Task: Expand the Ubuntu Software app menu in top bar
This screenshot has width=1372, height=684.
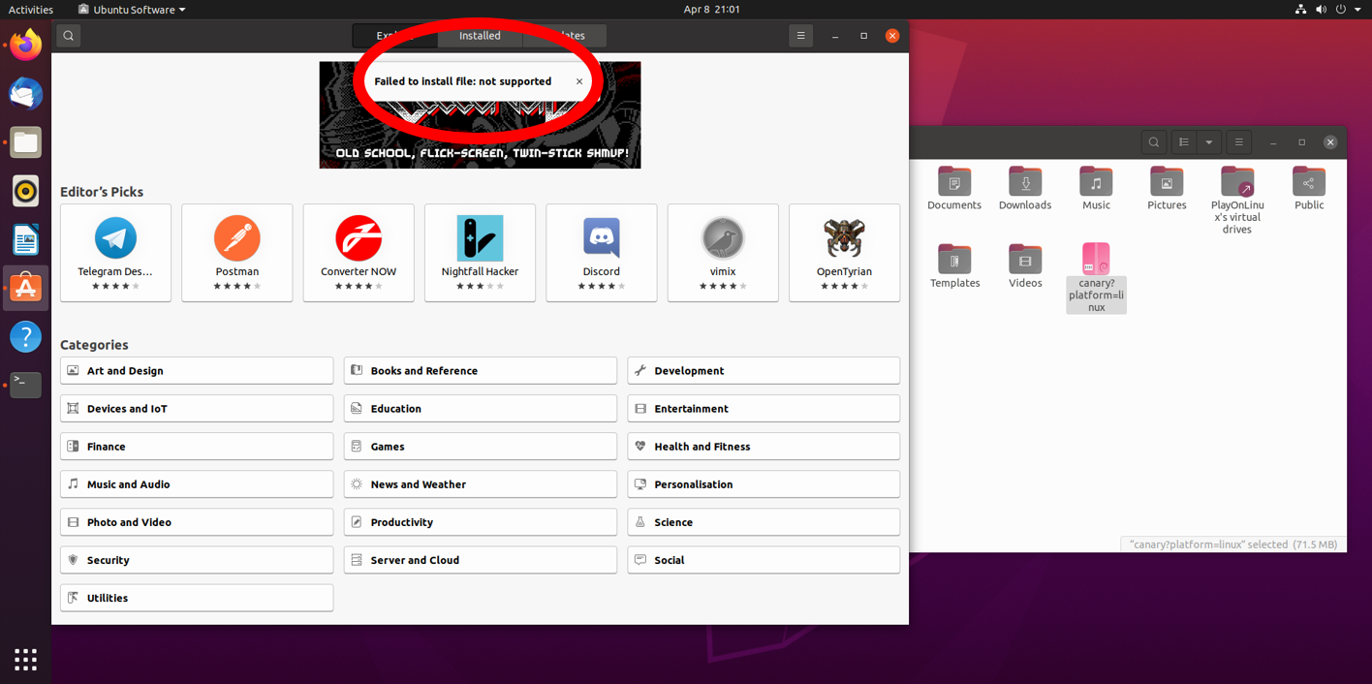Action: point(132,10)
